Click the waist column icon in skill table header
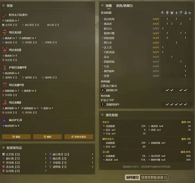Image resolution: width=195 pixels, height=183 pixels. point(181,13)
